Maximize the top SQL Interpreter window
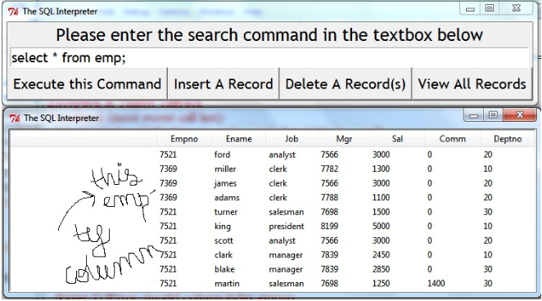The image size is (542, 301). (x=490, y=8)
